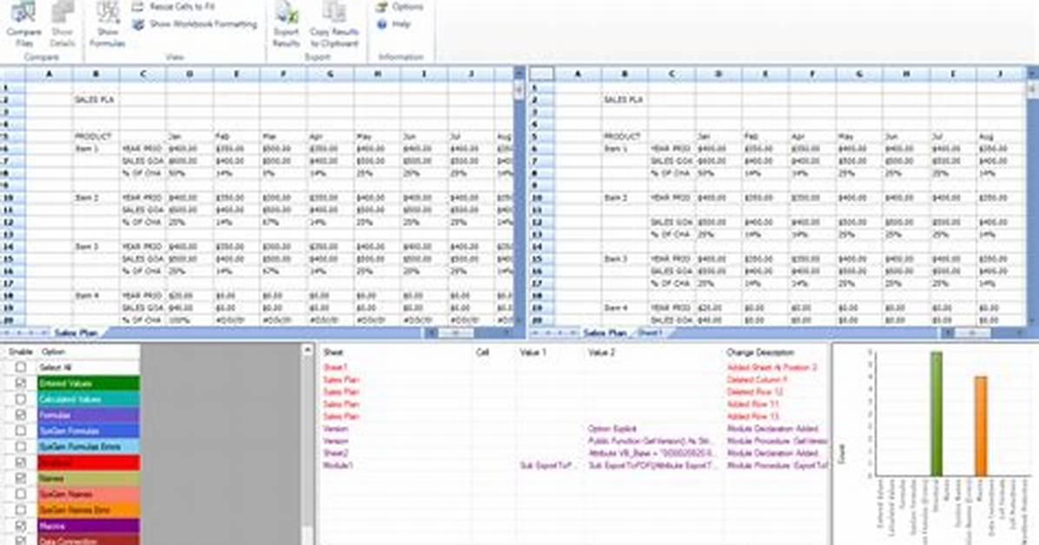Click select-all corner of right workbook
Image resolution: width=1039 pixels, height=545 pixels.
click(x=540, y=74)
